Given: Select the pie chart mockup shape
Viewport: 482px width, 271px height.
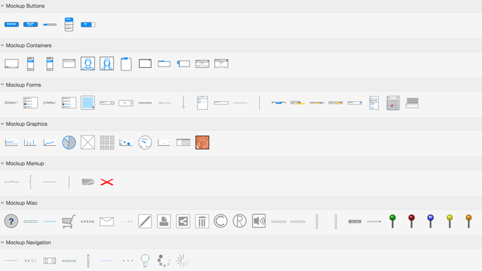Looking at the screenshot, I should (69, 142).
